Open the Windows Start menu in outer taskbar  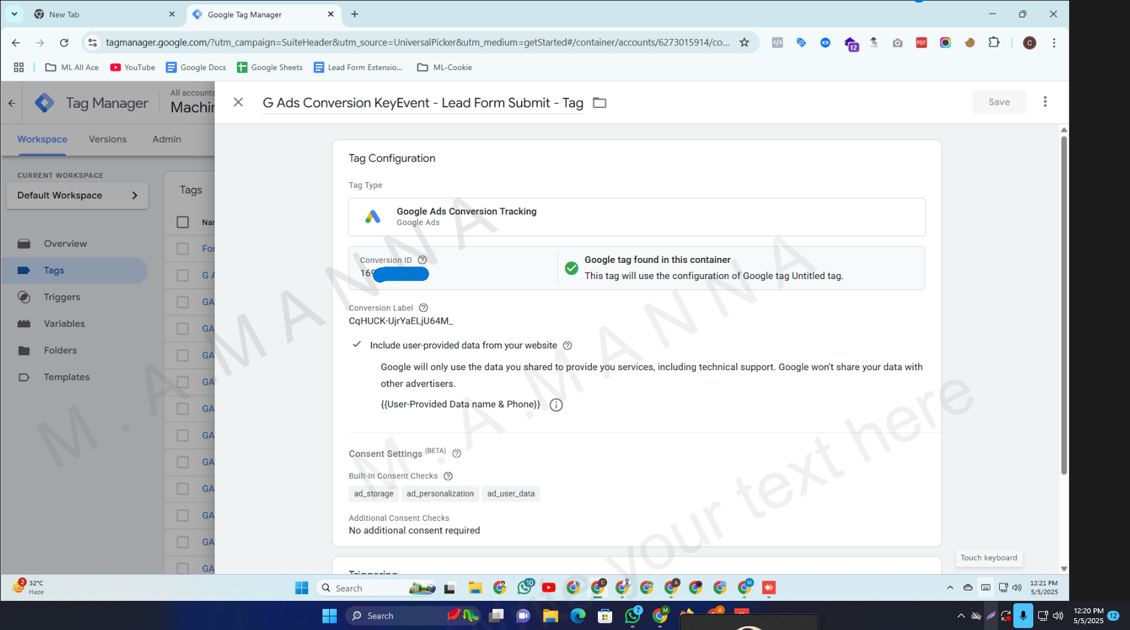(x=329, y=616)
